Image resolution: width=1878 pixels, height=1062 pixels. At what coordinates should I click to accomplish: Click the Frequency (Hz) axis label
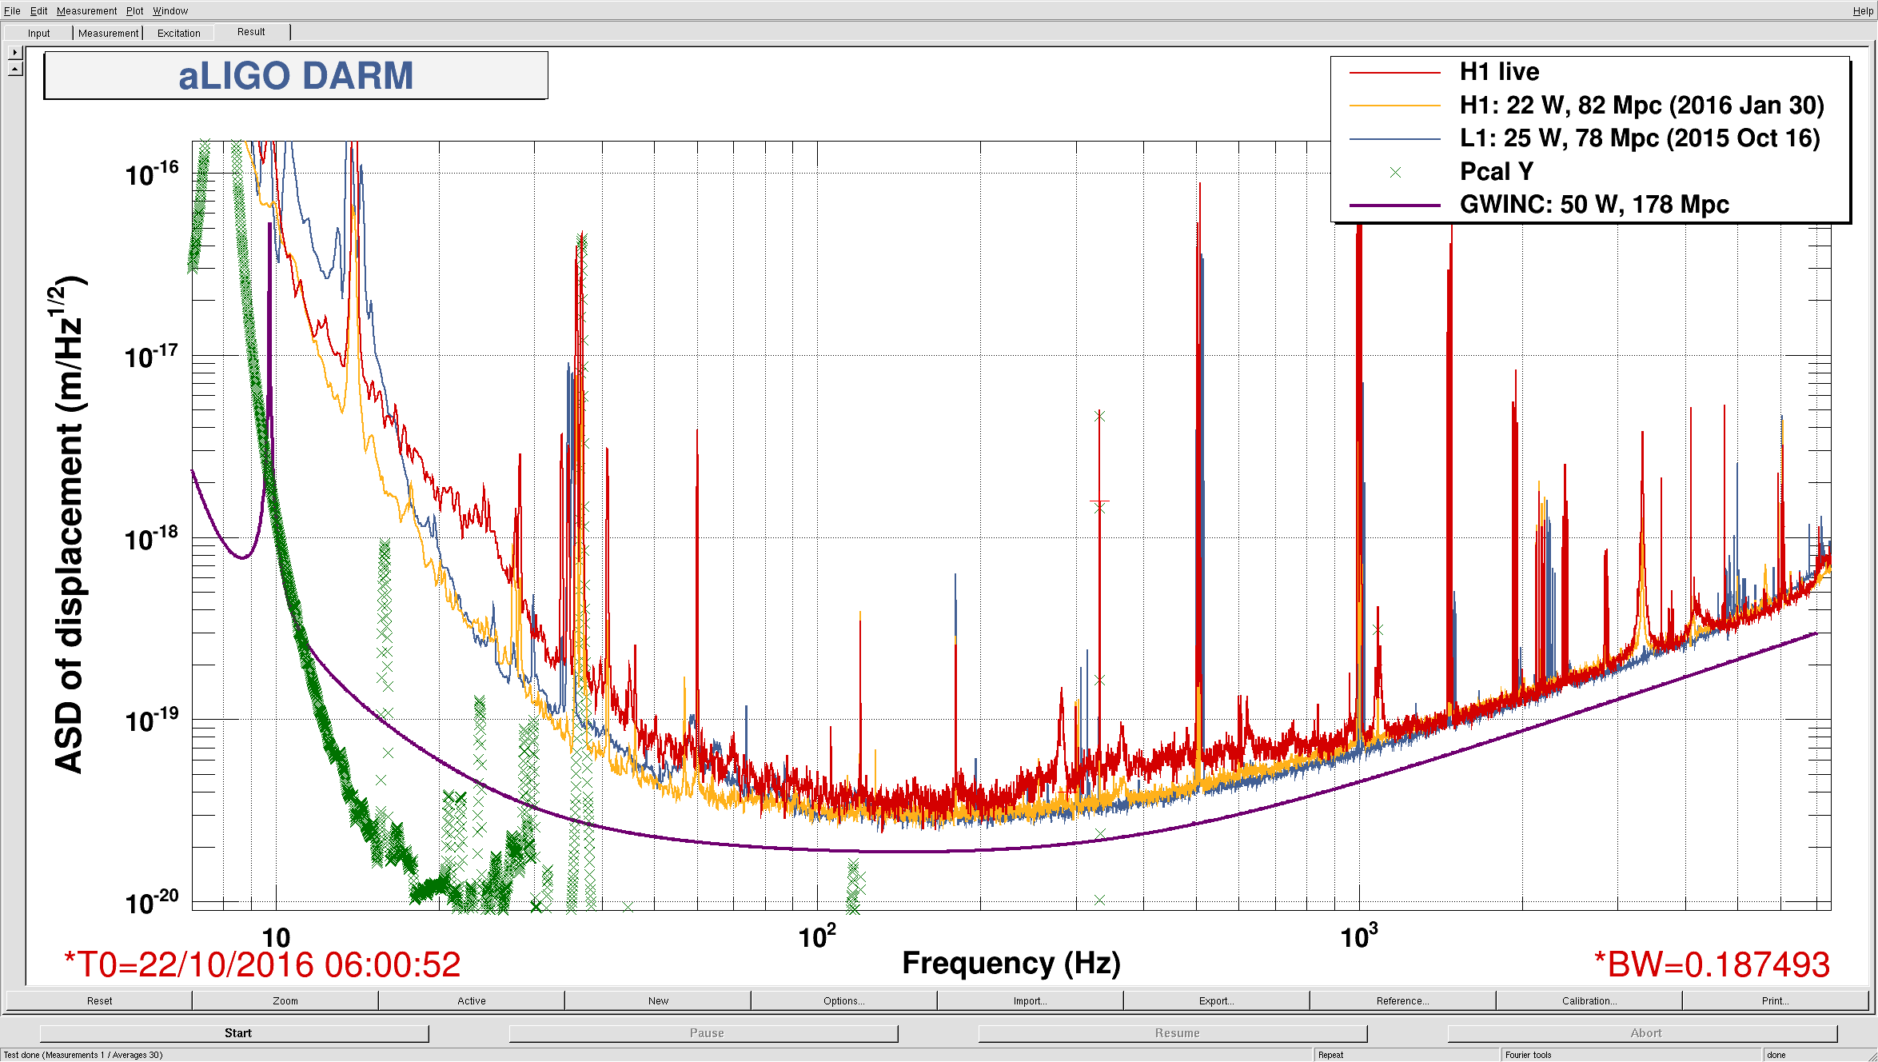[x=1011, y=963]
